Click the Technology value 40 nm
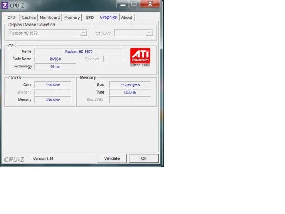The image size is (285, 214). tap(55, 66)
